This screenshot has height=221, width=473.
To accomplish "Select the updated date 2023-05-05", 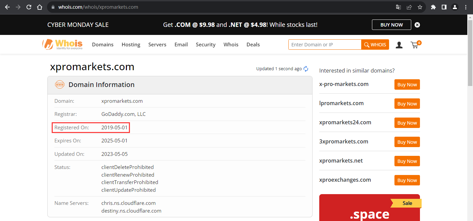I will 114,154.
